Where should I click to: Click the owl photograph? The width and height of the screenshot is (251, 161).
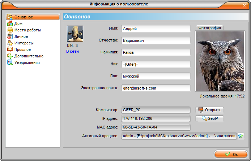220,61
